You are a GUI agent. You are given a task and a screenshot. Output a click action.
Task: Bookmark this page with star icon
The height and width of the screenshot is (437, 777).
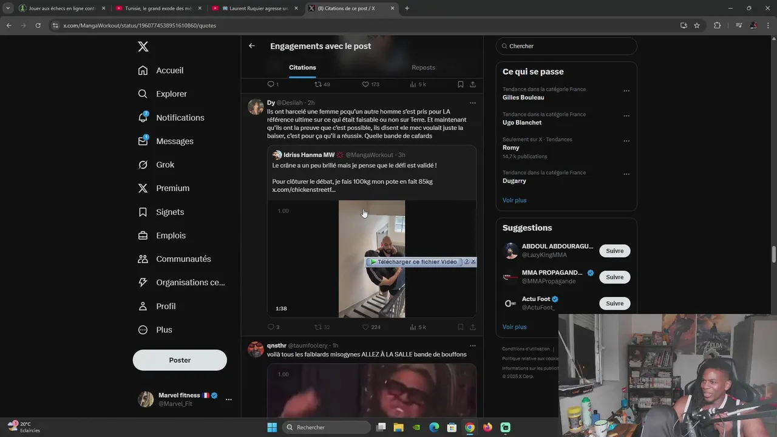pyautogui.click(x=697, y=25)
